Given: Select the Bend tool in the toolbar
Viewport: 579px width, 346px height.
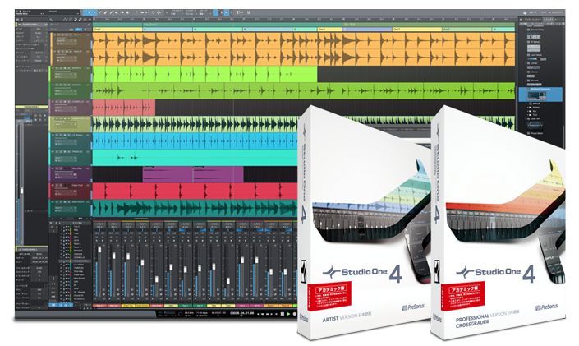Looking at the screenshot, I should coord(122,12).
